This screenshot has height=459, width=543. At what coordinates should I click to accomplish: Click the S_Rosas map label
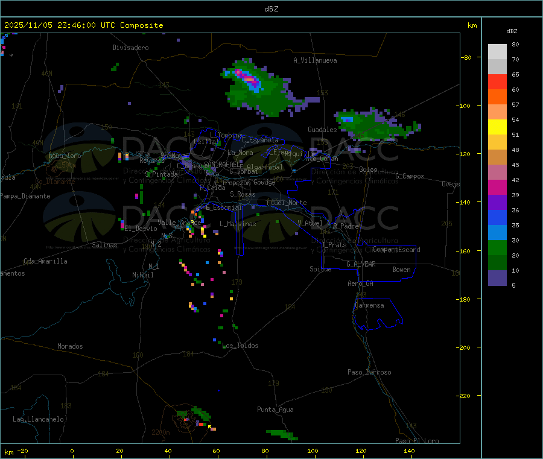[243, 194]
